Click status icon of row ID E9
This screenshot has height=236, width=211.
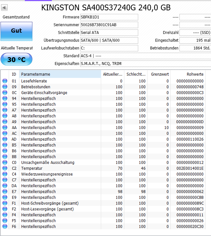point(5,197)
